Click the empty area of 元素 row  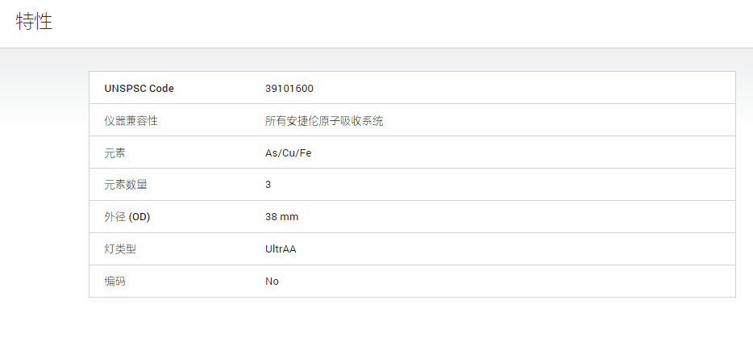[x=523, y=152]
